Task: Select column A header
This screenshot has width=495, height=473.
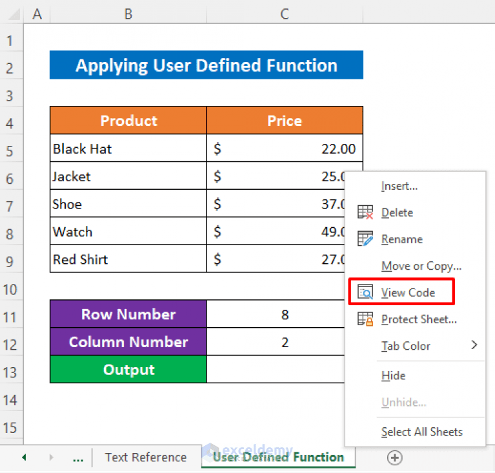Action: click(37, 14)
